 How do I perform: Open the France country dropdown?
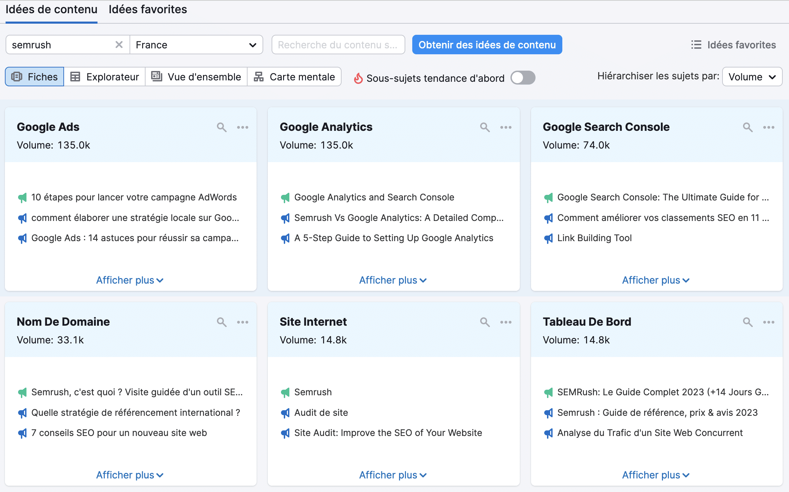click(x=196, y=45)
